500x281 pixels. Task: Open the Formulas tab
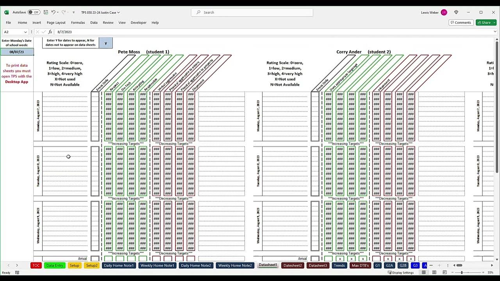tap(78, 23)
